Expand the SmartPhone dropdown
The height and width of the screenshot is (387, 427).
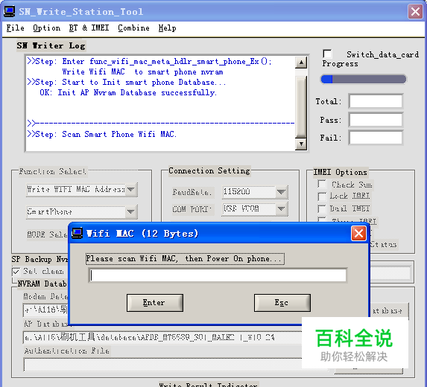(x=131, y=211)
